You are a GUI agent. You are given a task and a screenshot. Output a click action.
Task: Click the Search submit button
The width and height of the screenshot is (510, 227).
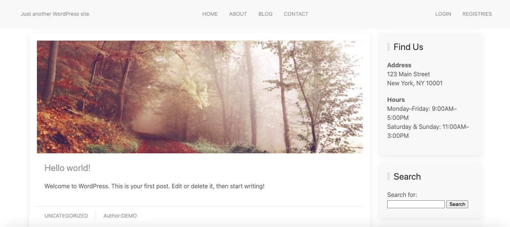(457, 204)
